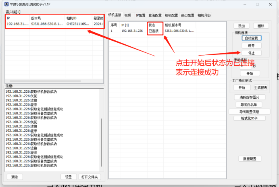
Task: Click the 添加 button
Action: coord(241,26)
